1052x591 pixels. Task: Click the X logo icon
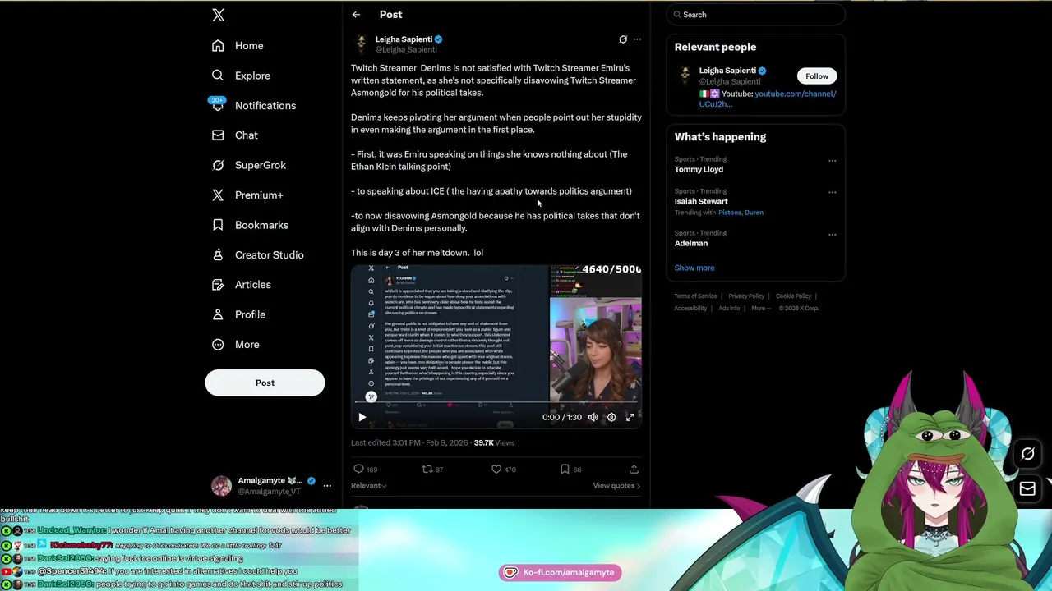218,15
